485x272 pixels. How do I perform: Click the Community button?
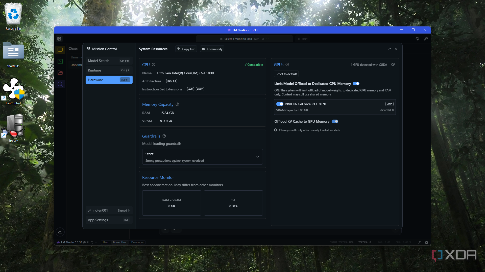click(x=212, y=49)
